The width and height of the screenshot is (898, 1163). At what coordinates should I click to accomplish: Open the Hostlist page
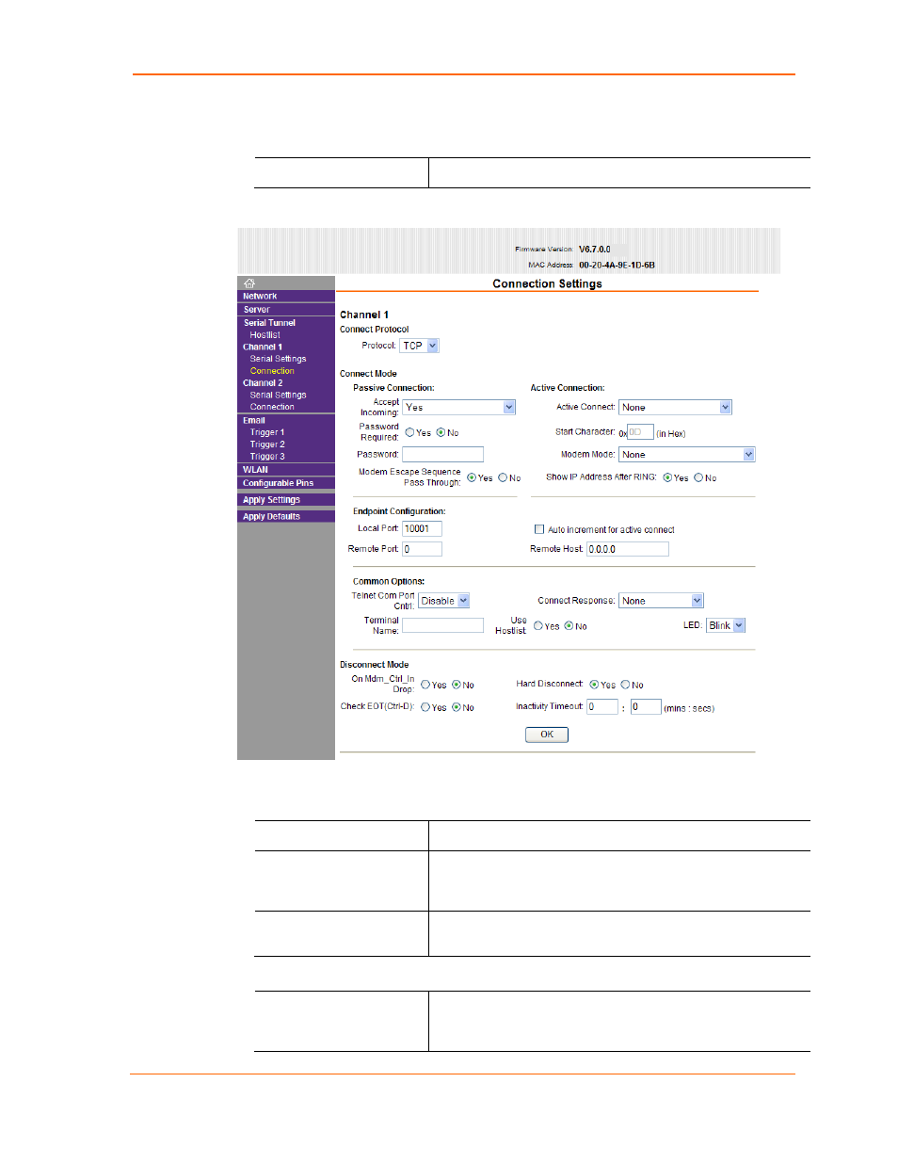click(265, 335)
